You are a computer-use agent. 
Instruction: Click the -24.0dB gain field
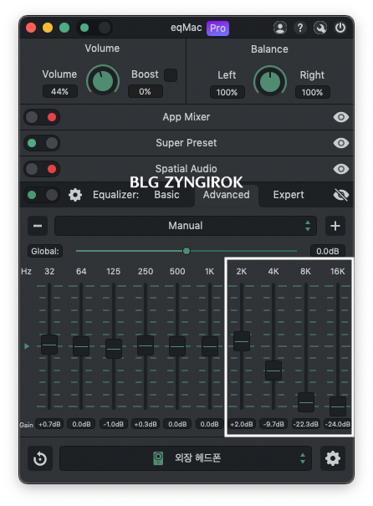(x=338, y=424)
